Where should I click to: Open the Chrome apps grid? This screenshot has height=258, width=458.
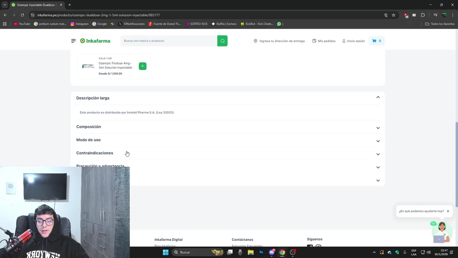click(5, 24)
